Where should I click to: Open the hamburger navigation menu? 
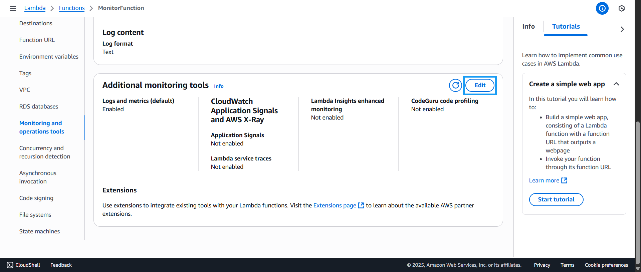[x=13, y=8]
